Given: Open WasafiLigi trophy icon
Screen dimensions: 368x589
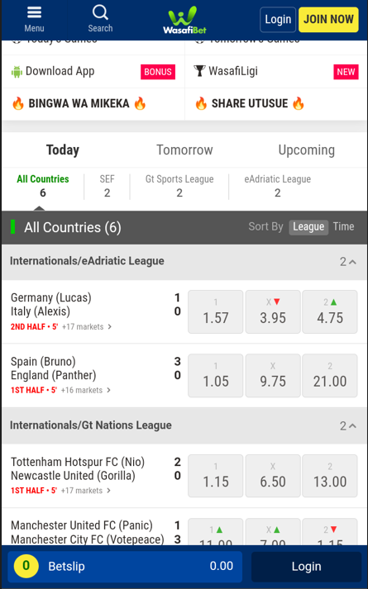Looking at the screenshot, I should coord(199,71).
